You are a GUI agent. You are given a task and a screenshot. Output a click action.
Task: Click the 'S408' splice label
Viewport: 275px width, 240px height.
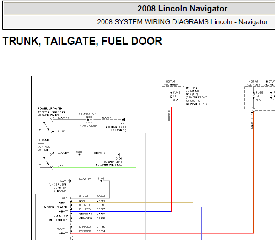pos(101,178)
